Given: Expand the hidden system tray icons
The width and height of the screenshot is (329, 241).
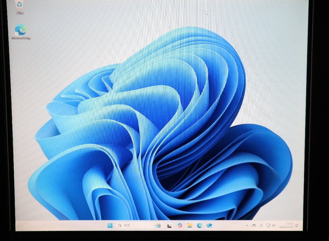Looking at the screenshot, I should click(247, 225).
